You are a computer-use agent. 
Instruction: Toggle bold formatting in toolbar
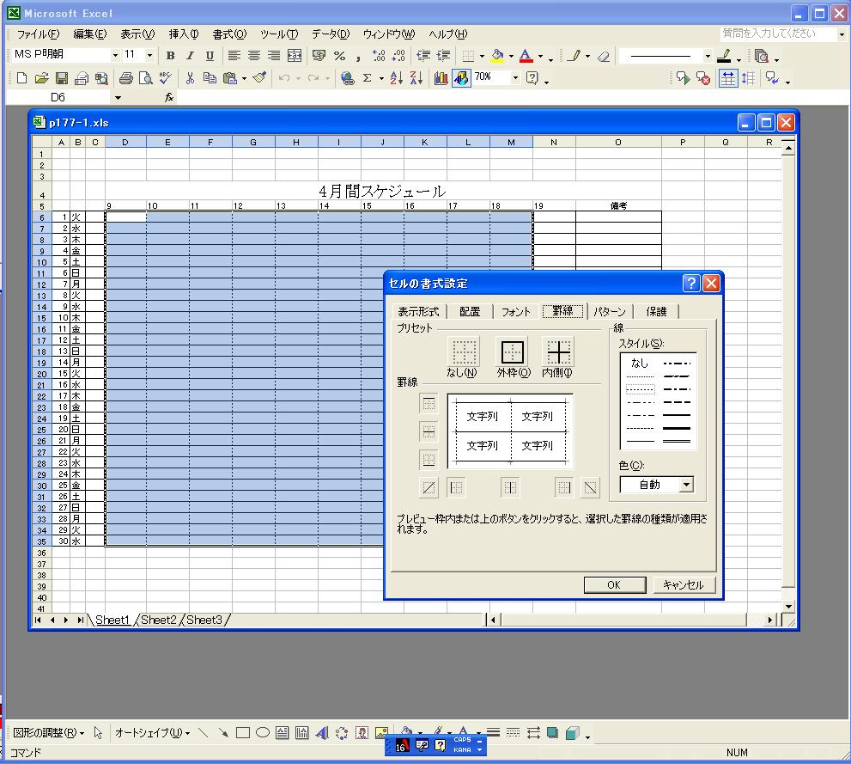pos(170,55)
